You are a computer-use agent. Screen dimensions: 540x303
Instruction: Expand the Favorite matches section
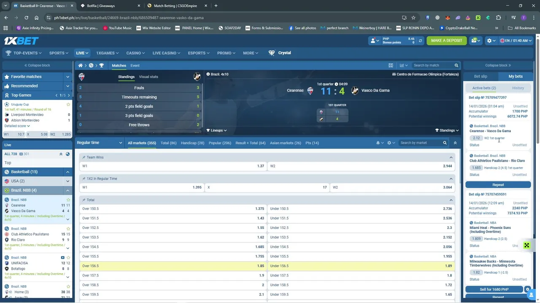coord(67,77)
